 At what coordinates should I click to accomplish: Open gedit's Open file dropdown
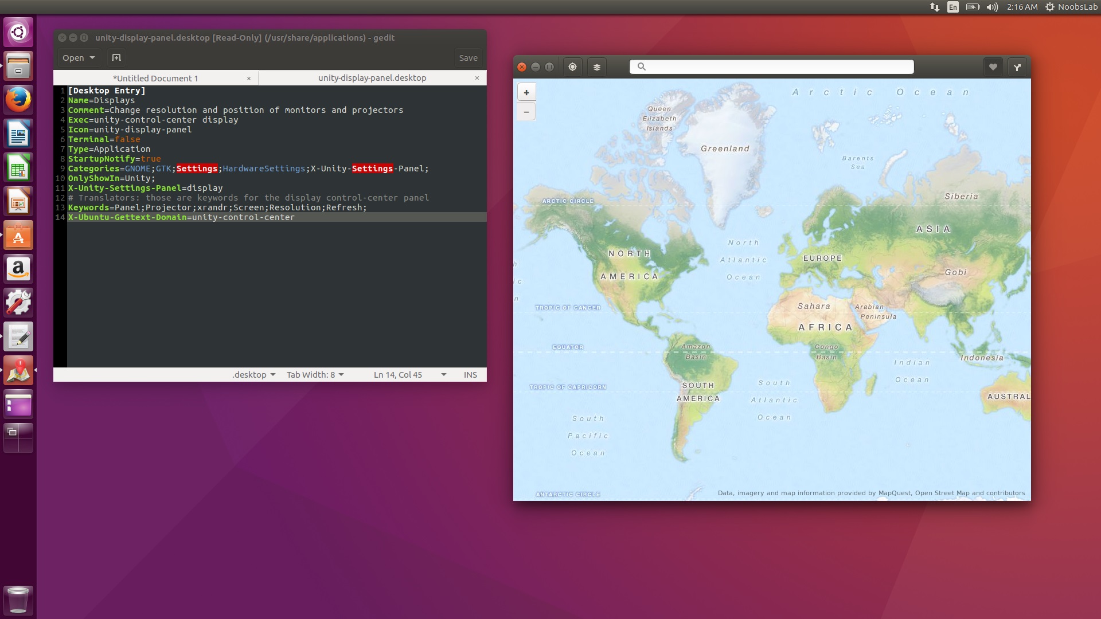point(79,57)
